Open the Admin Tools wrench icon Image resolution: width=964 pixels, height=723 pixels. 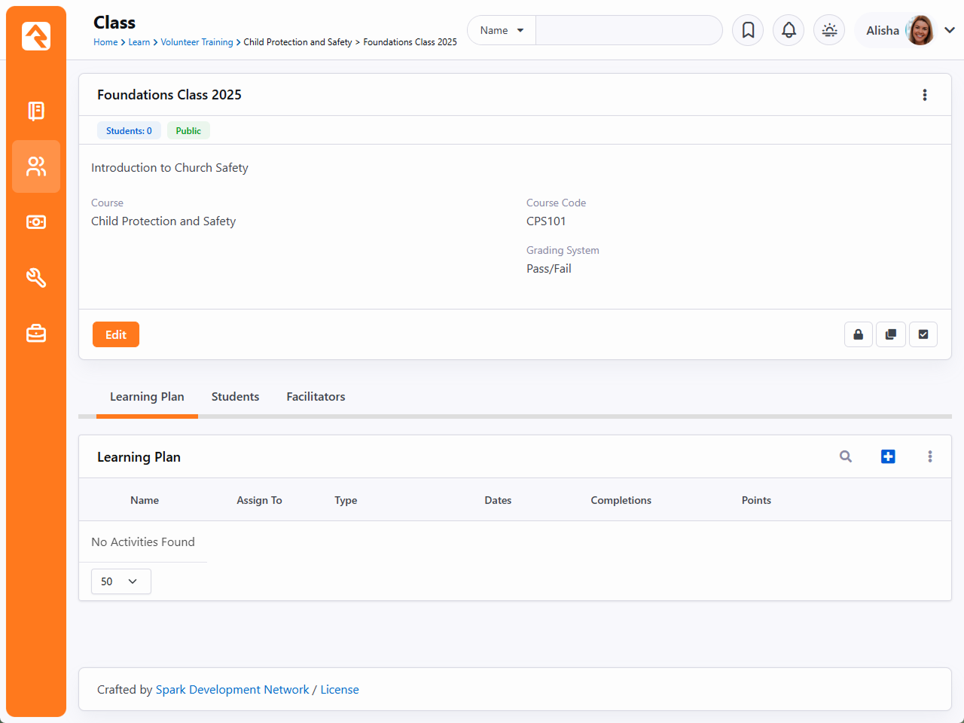[36, 278]
